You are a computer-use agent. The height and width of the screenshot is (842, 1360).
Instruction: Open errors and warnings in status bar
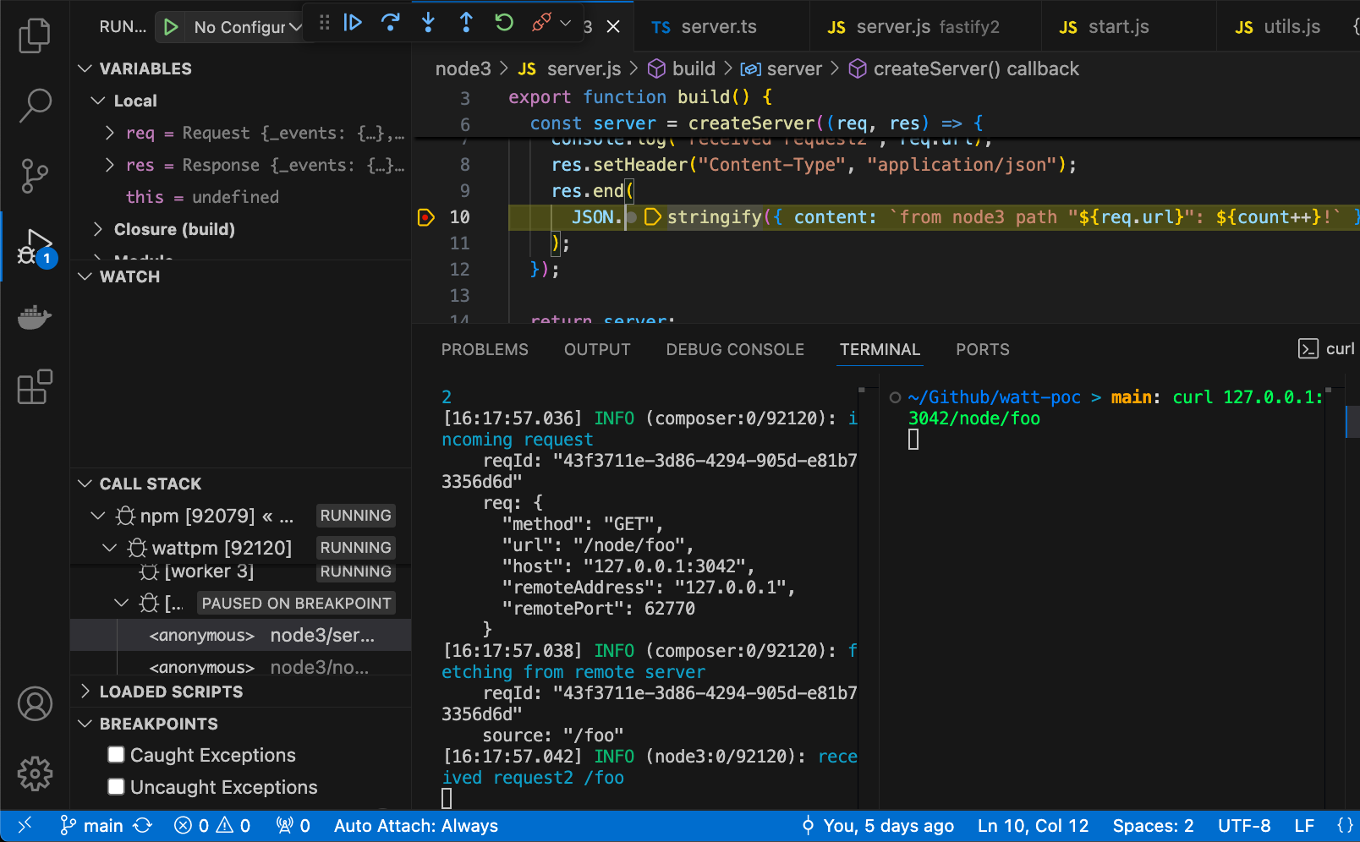(x=212, y=826)
